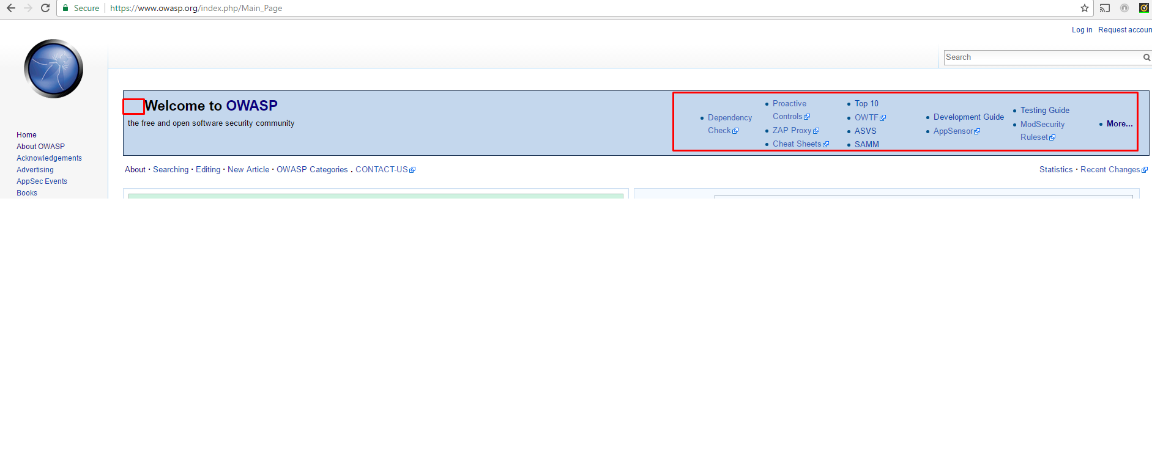Open the OWTF link
1152x471 pixels.
(x=870, y=118)
